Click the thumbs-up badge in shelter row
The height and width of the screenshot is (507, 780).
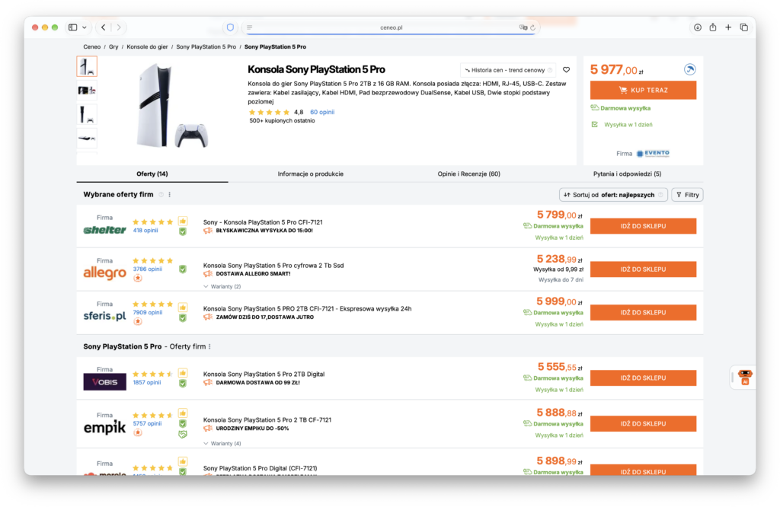[183, 221]
